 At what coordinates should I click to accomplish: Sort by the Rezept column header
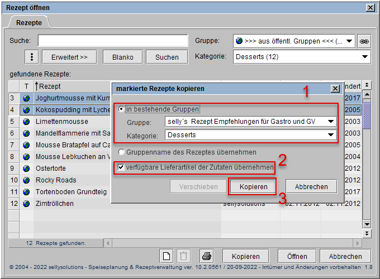pyautogui.click(x=72, y=86)
